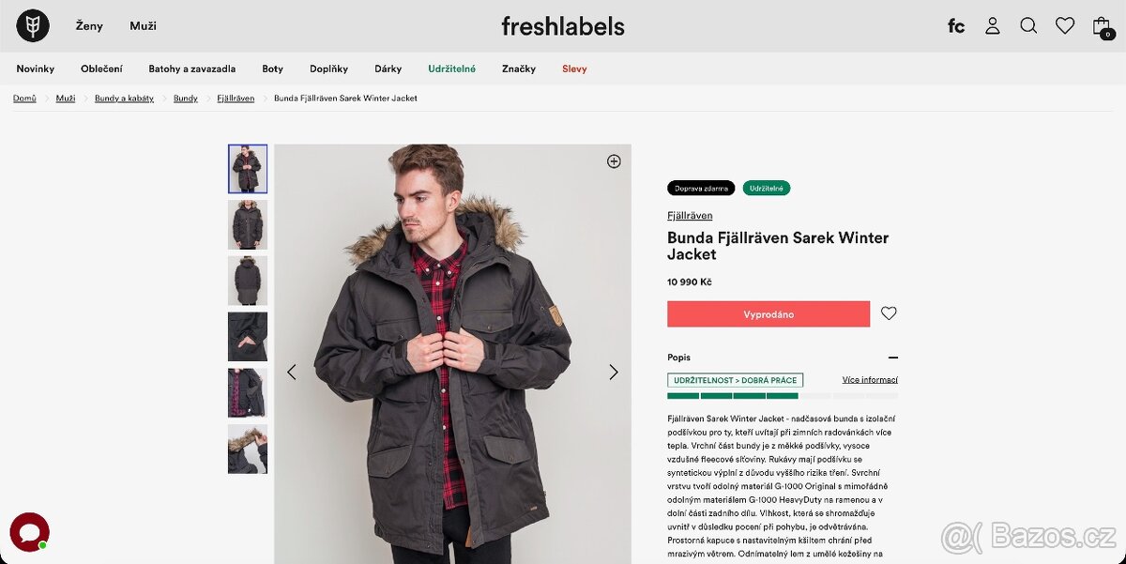Viewport: 1126px width, 564px height.
Task: Navigate to Bundy in the breadcrumb trail
Action: tap(186, 98)
